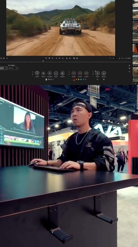Click the first transport icon left of playback
Viewport: 138px width, 247px height.
(46, 58)
